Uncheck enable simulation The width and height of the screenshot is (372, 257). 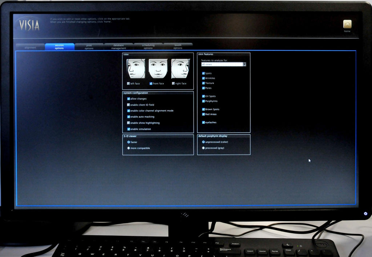tap(128, 129)
